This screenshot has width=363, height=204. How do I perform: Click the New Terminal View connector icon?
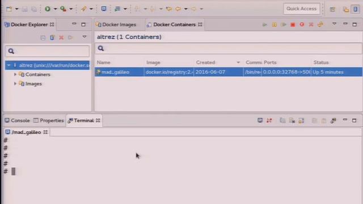[334, 121]
